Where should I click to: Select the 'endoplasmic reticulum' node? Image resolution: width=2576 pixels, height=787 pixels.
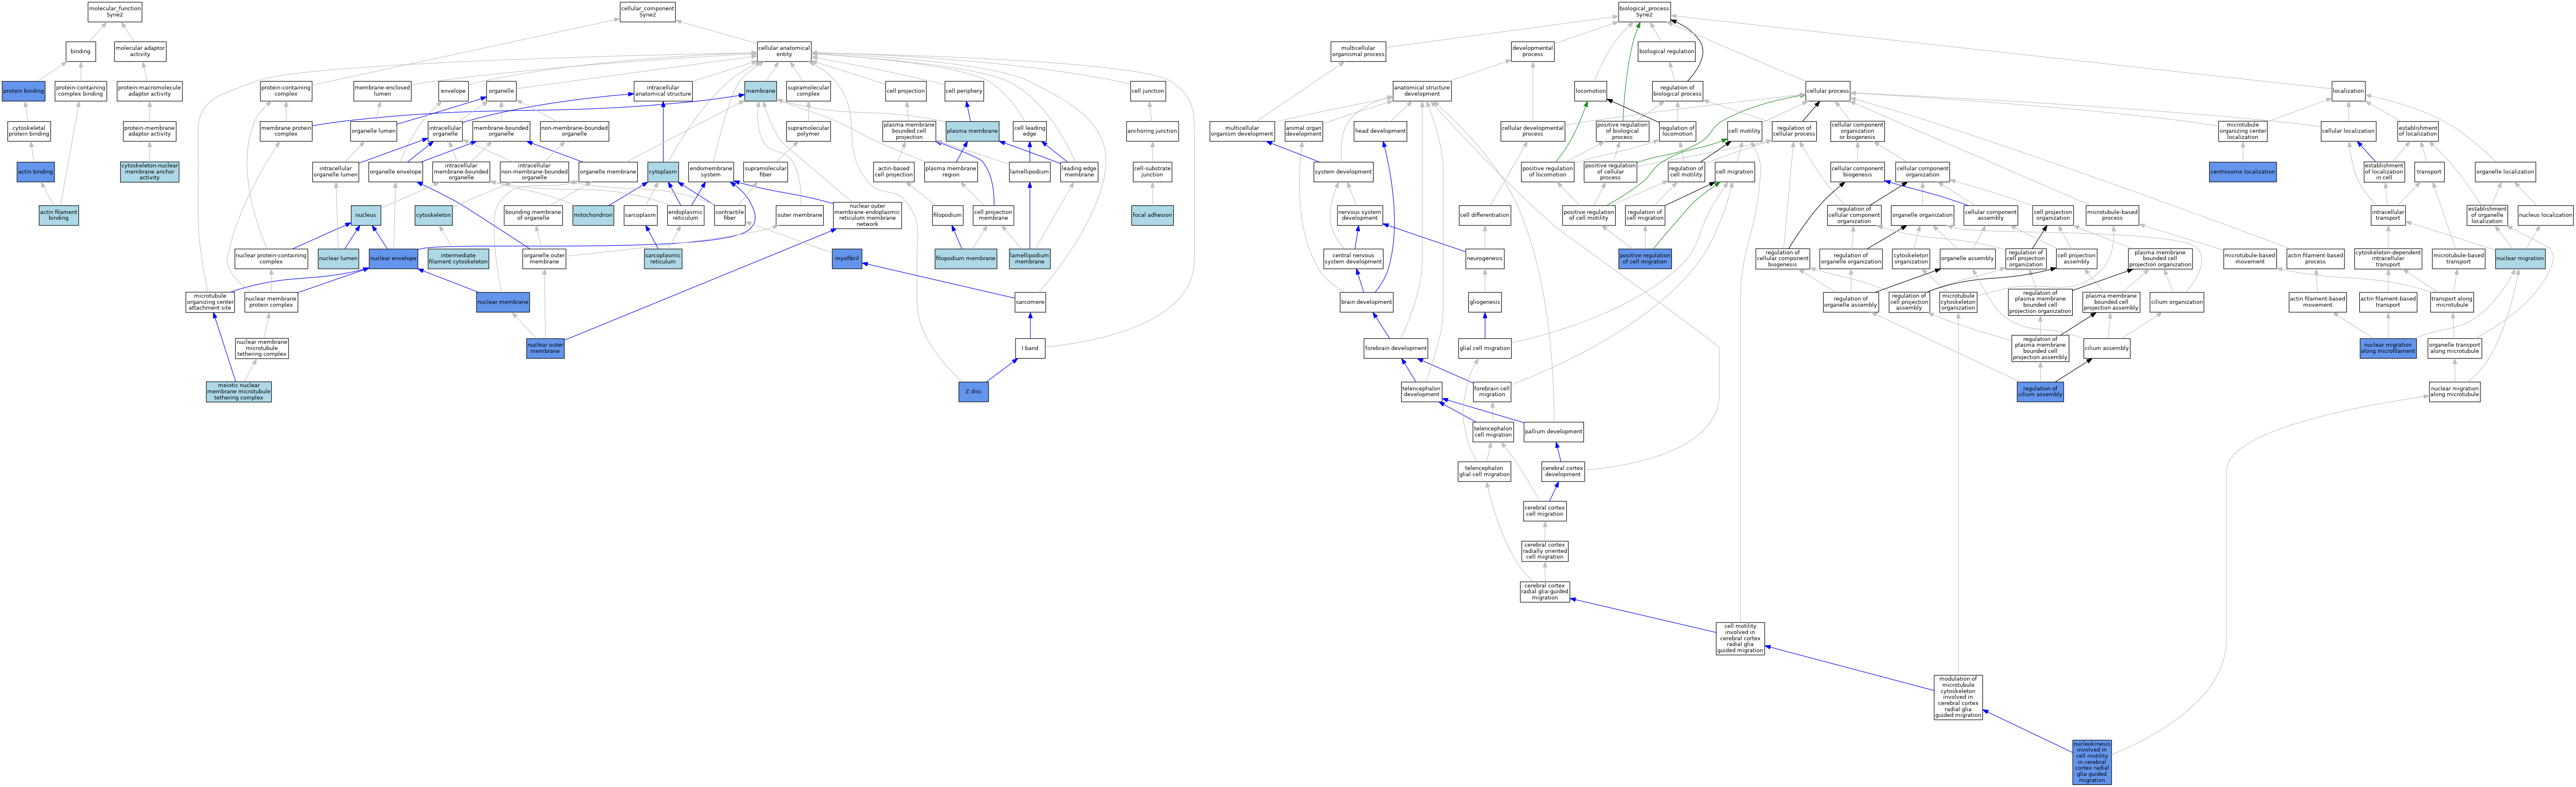point(686,215)
